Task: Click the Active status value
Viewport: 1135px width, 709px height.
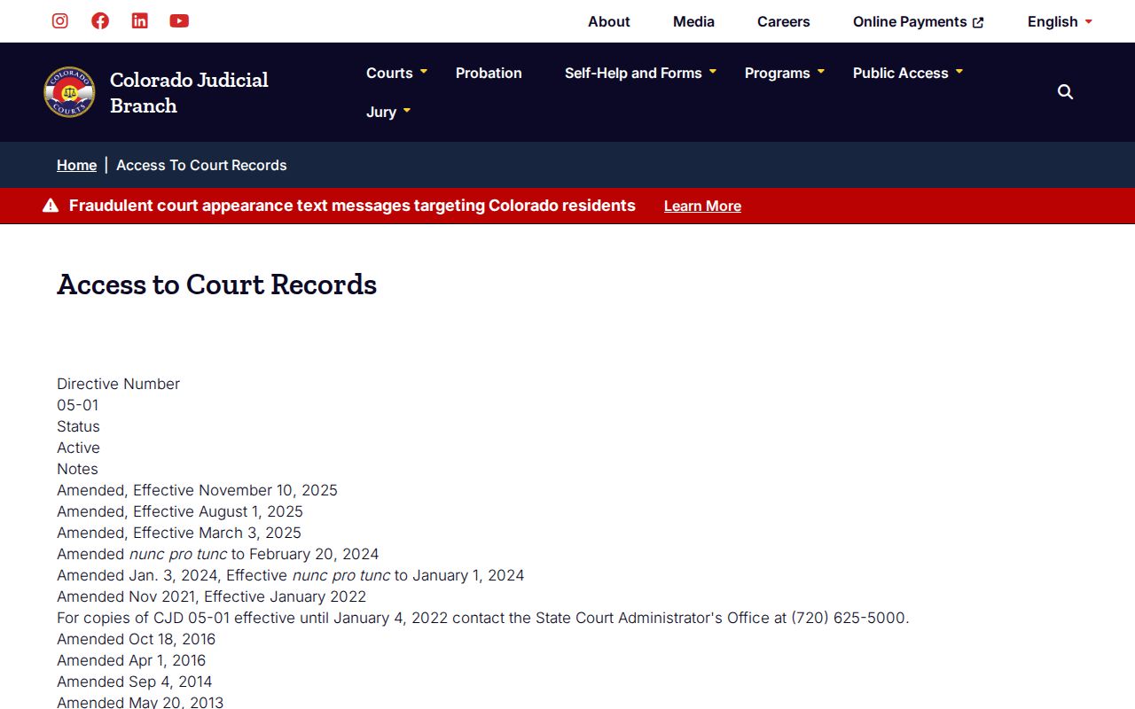Action: [78, 448]
